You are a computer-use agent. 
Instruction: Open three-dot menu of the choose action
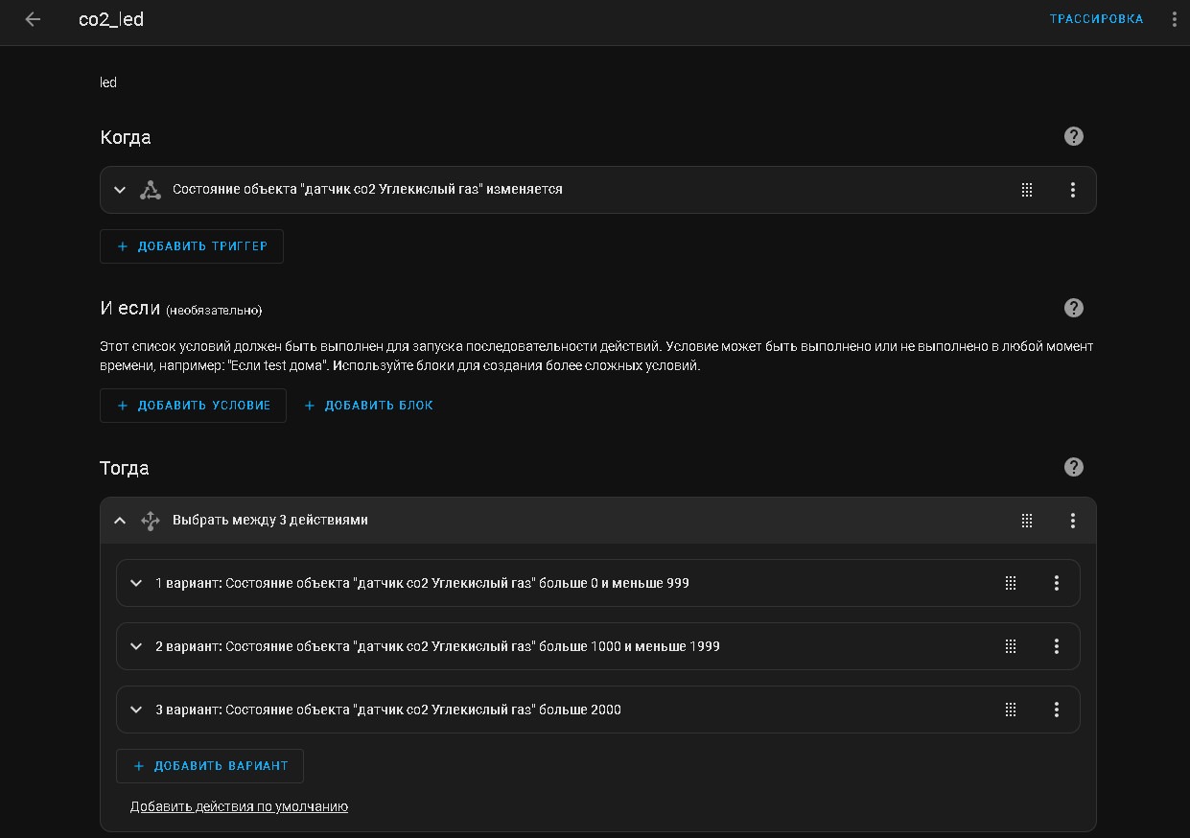(1073, 521)
